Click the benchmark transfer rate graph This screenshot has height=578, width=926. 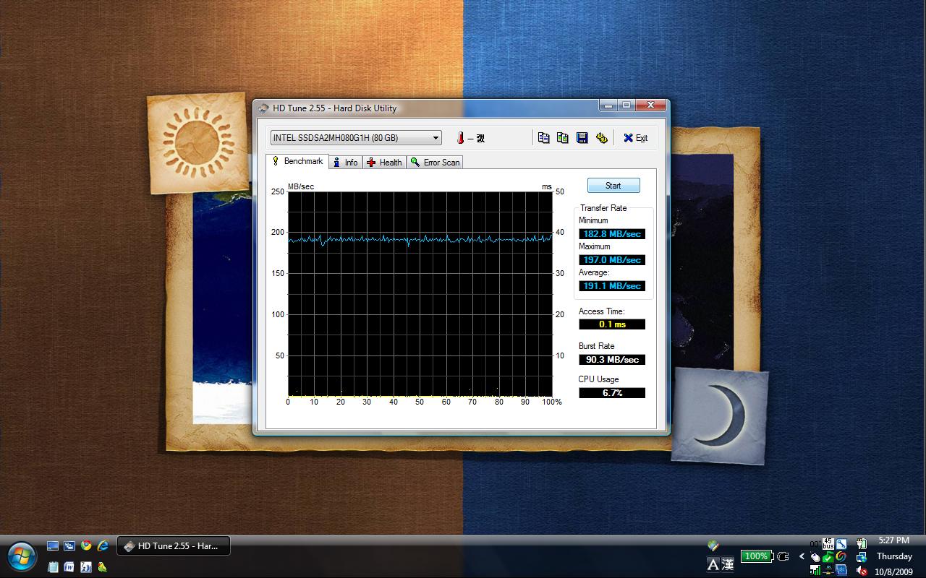coord(420,294)
